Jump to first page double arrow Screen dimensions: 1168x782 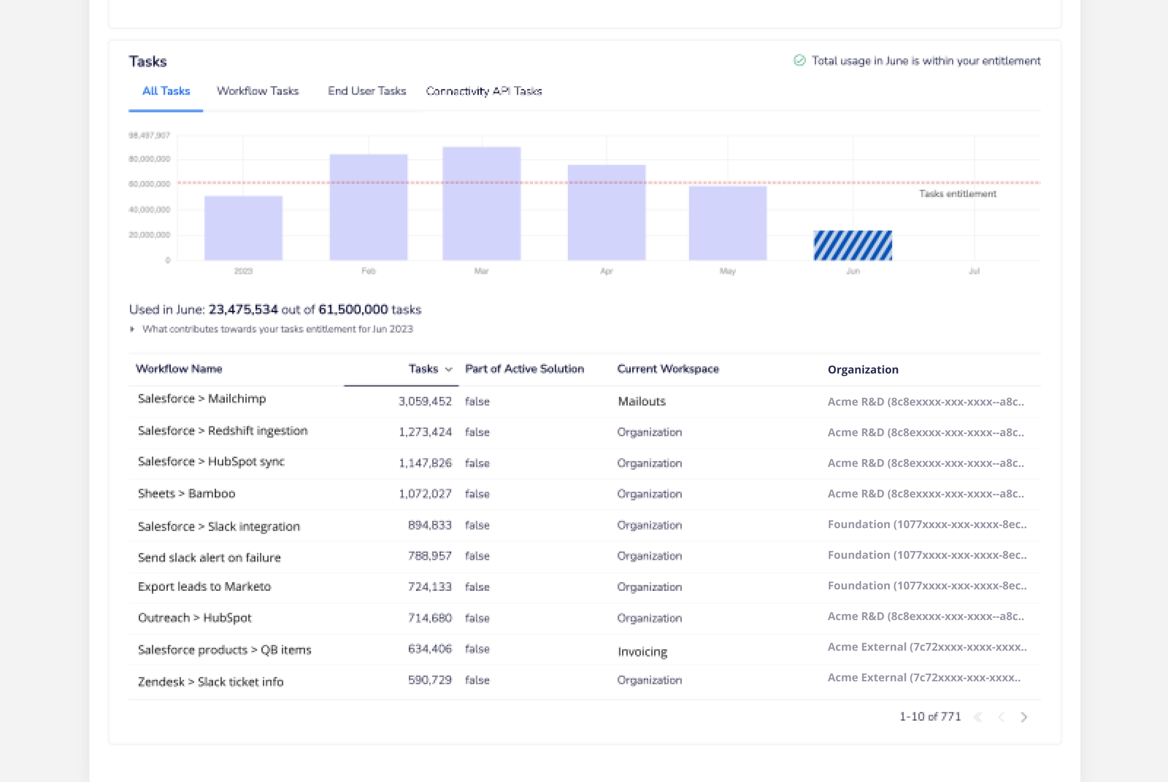pyautogui.click(x=978, y=717)
